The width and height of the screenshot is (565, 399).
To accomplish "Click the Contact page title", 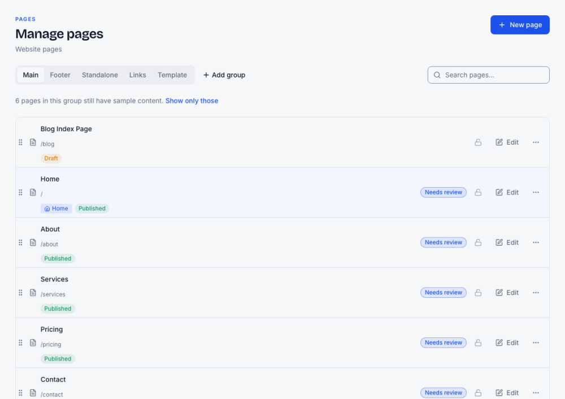I will 53,380.
